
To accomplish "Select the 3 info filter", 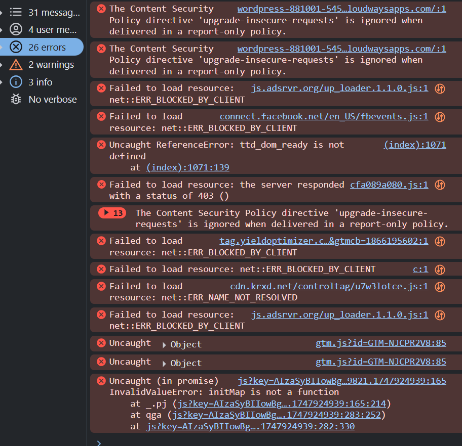I will 42,82.
